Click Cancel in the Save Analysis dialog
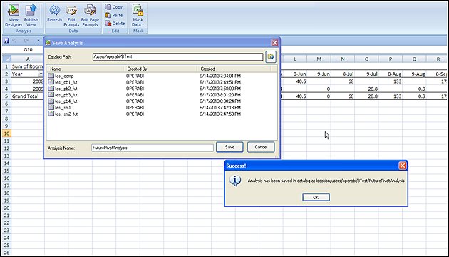Image resolution: width=449 pixels, height=257 pixels. tap(261, 147)
